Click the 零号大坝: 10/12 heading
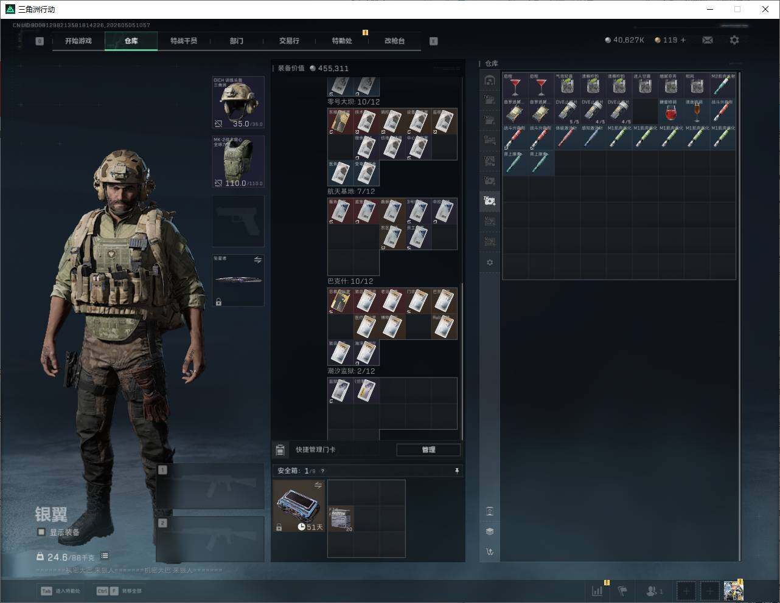 (x=353, y=102)
